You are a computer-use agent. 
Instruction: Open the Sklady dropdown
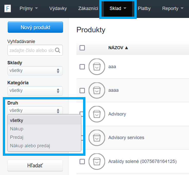coord(35,71)
